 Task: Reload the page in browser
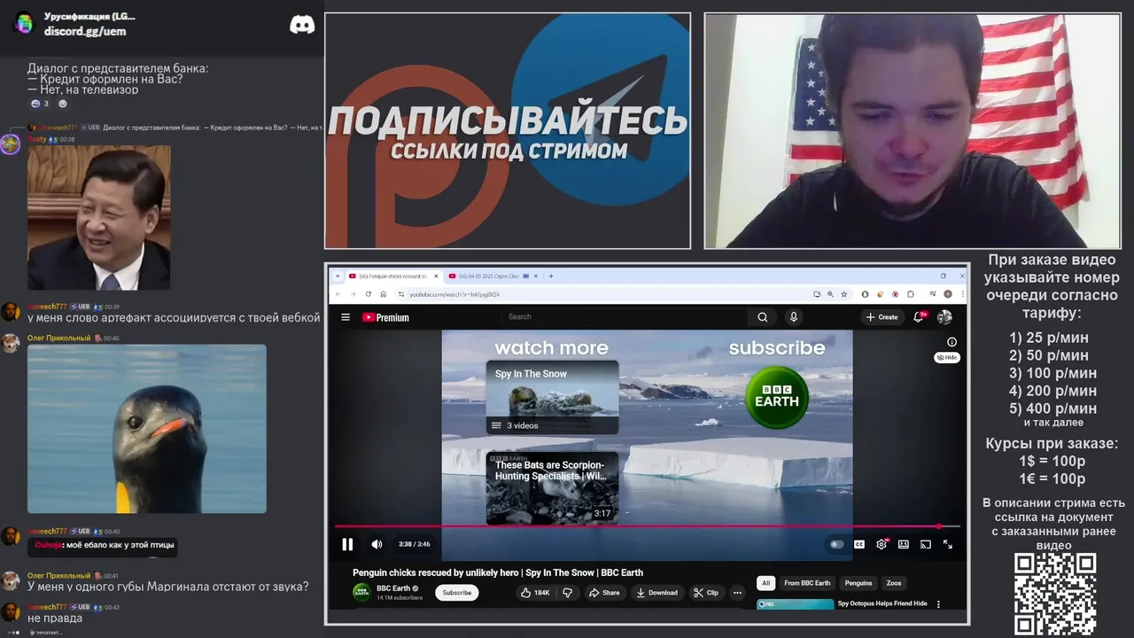point(368,294)
